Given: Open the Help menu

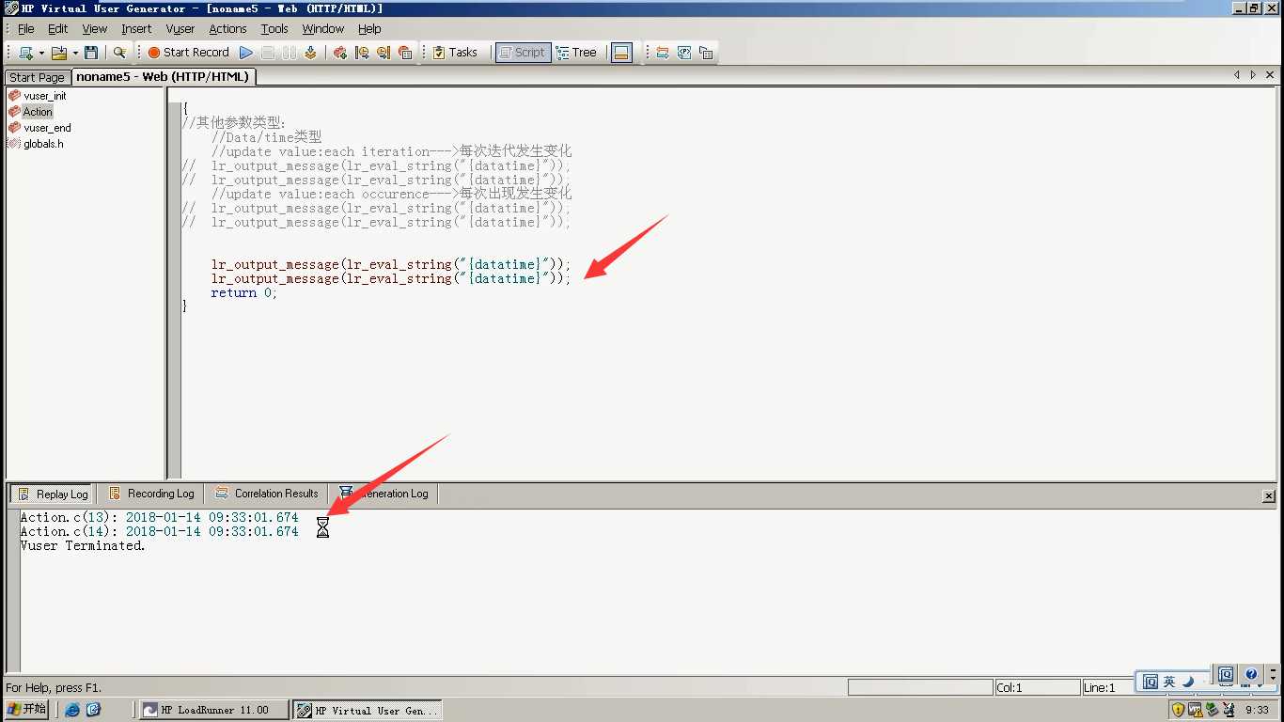Looking at the screenshot, I should pos(369,29).
